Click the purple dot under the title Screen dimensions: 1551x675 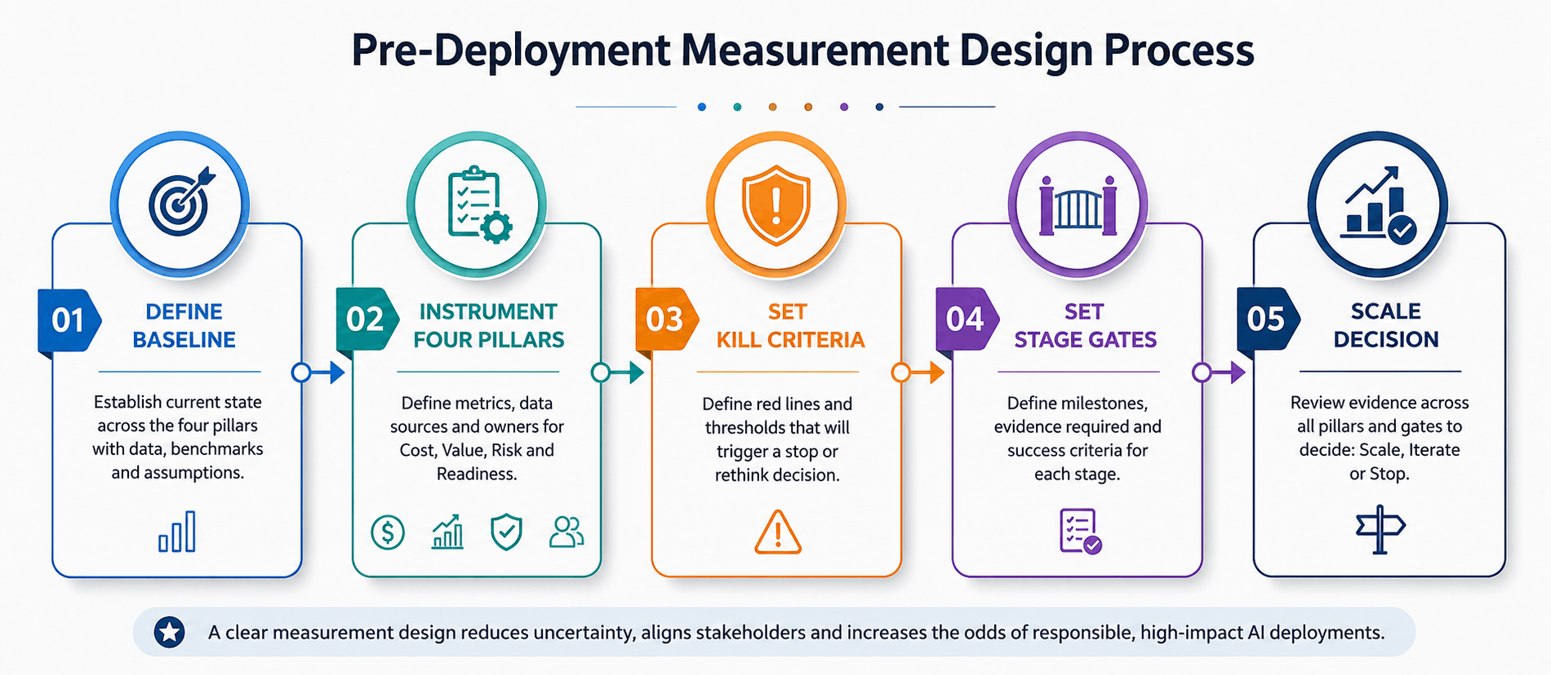tap(844, 107)
